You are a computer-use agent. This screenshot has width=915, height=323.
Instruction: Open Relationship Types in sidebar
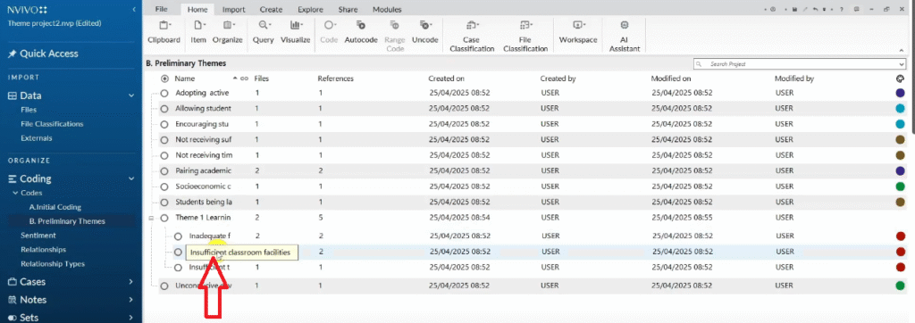pyautogui.click(x=53, y=263)
